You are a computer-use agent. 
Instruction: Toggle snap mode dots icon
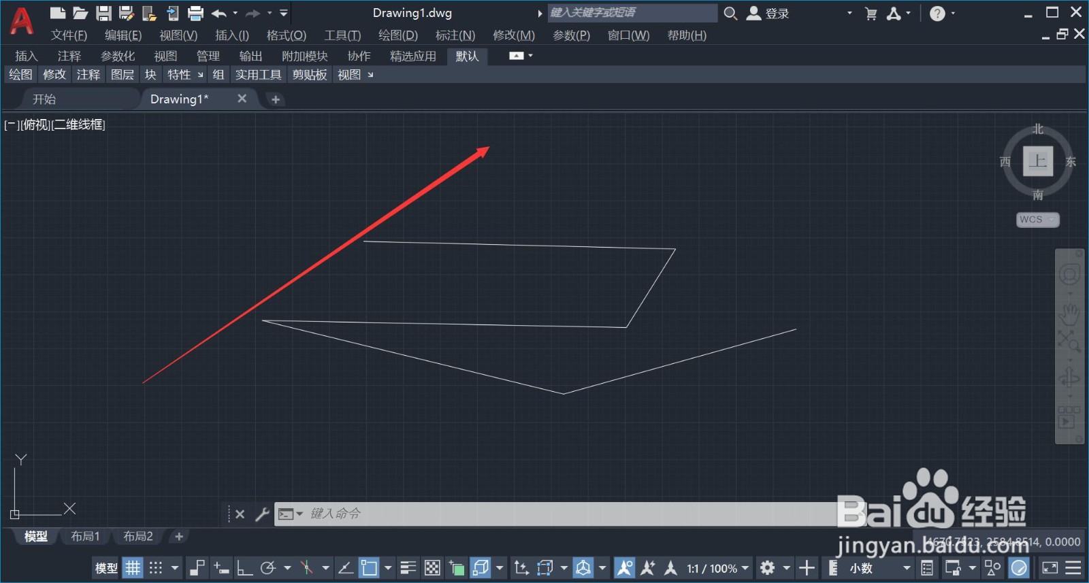156,567
